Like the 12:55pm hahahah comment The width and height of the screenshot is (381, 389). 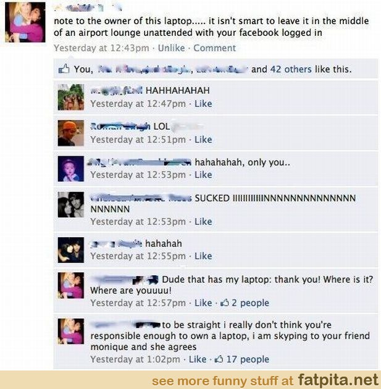point(203,256)
